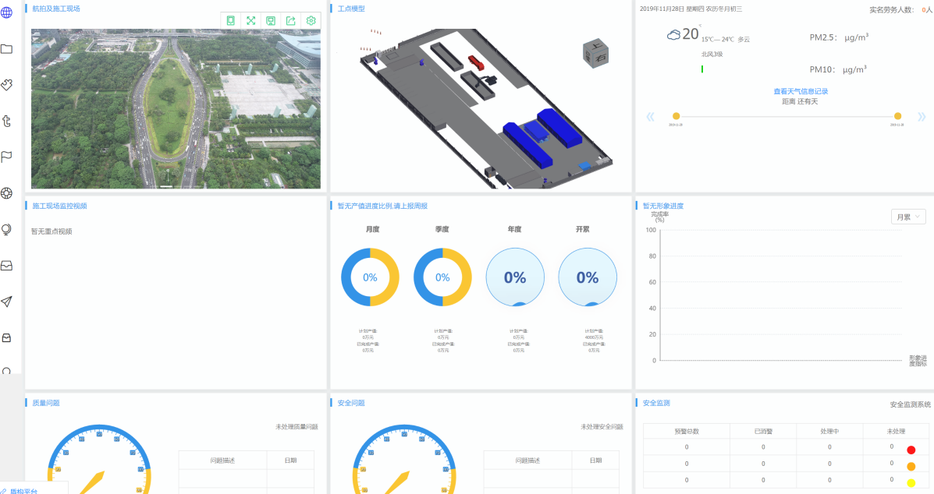Click the 北风3级 wind text
This screenshot has height=494, width=934.
pos(712,54)
